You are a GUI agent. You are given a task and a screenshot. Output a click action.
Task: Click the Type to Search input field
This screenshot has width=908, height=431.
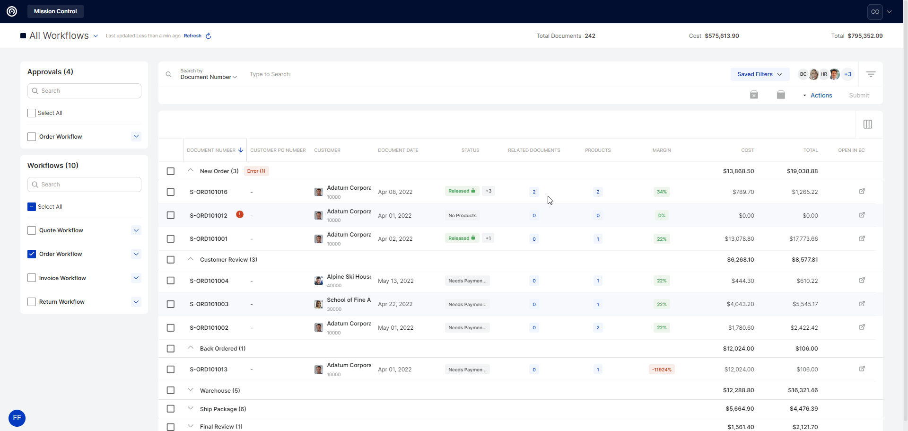[331, 74]
